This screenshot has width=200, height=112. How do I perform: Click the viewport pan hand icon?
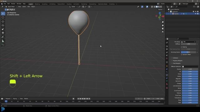162,25
